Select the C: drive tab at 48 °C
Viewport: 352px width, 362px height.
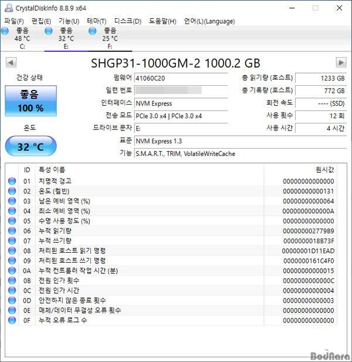coord(22,38)
